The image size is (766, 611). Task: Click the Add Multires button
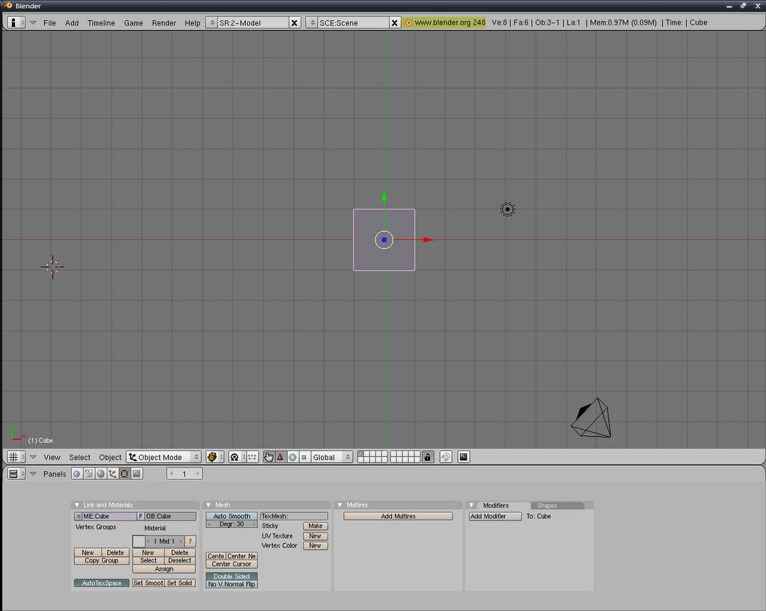pyautogui.click(x=398, y=516)
